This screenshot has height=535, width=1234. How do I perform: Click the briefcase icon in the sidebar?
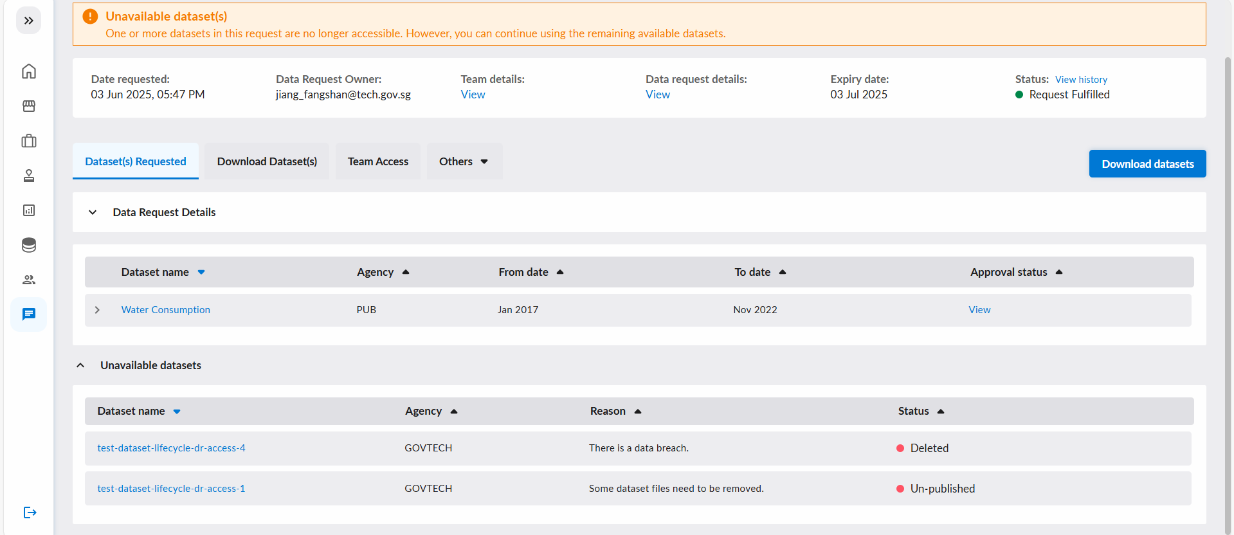click(29, 141)
